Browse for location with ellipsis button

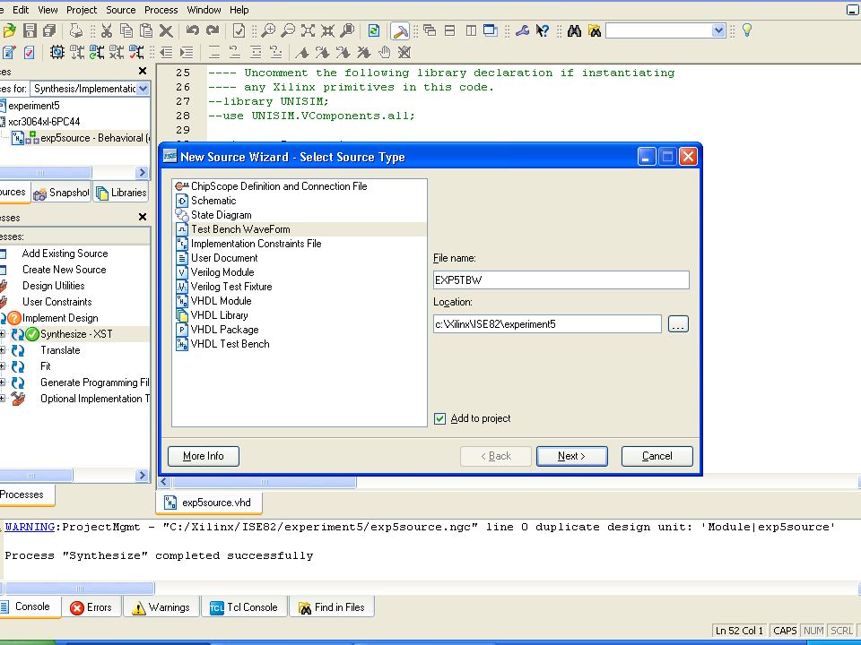pyautogui.click(x=678, y=324)
